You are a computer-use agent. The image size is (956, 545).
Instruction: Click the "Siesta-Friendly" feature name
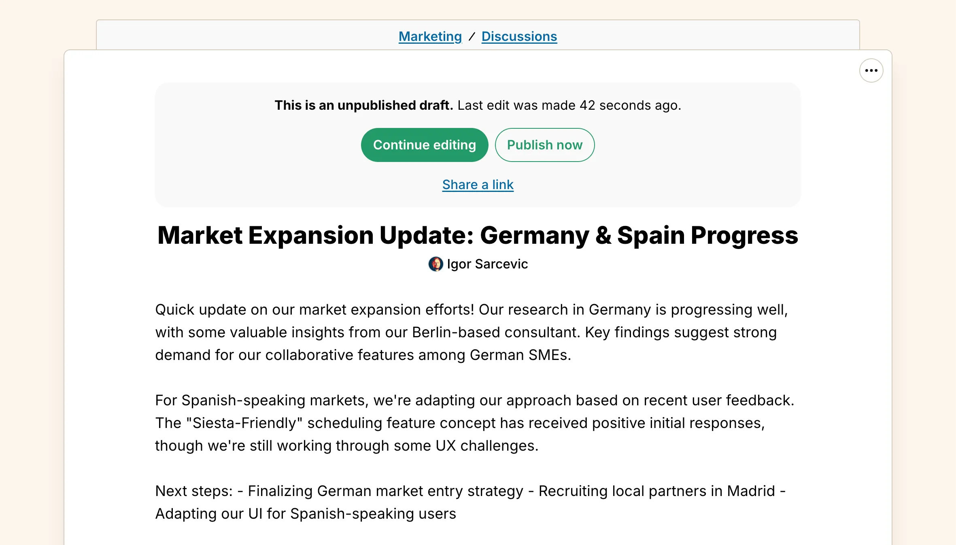point(244,423)
